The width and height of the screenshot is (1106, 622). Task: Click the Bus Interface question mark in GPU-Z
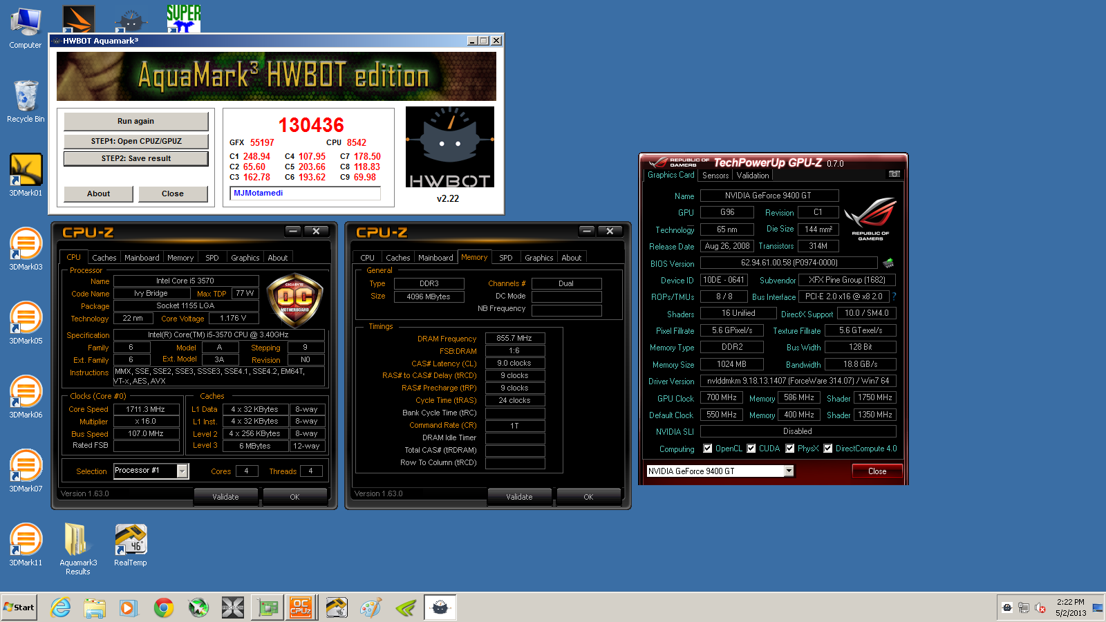894,296
